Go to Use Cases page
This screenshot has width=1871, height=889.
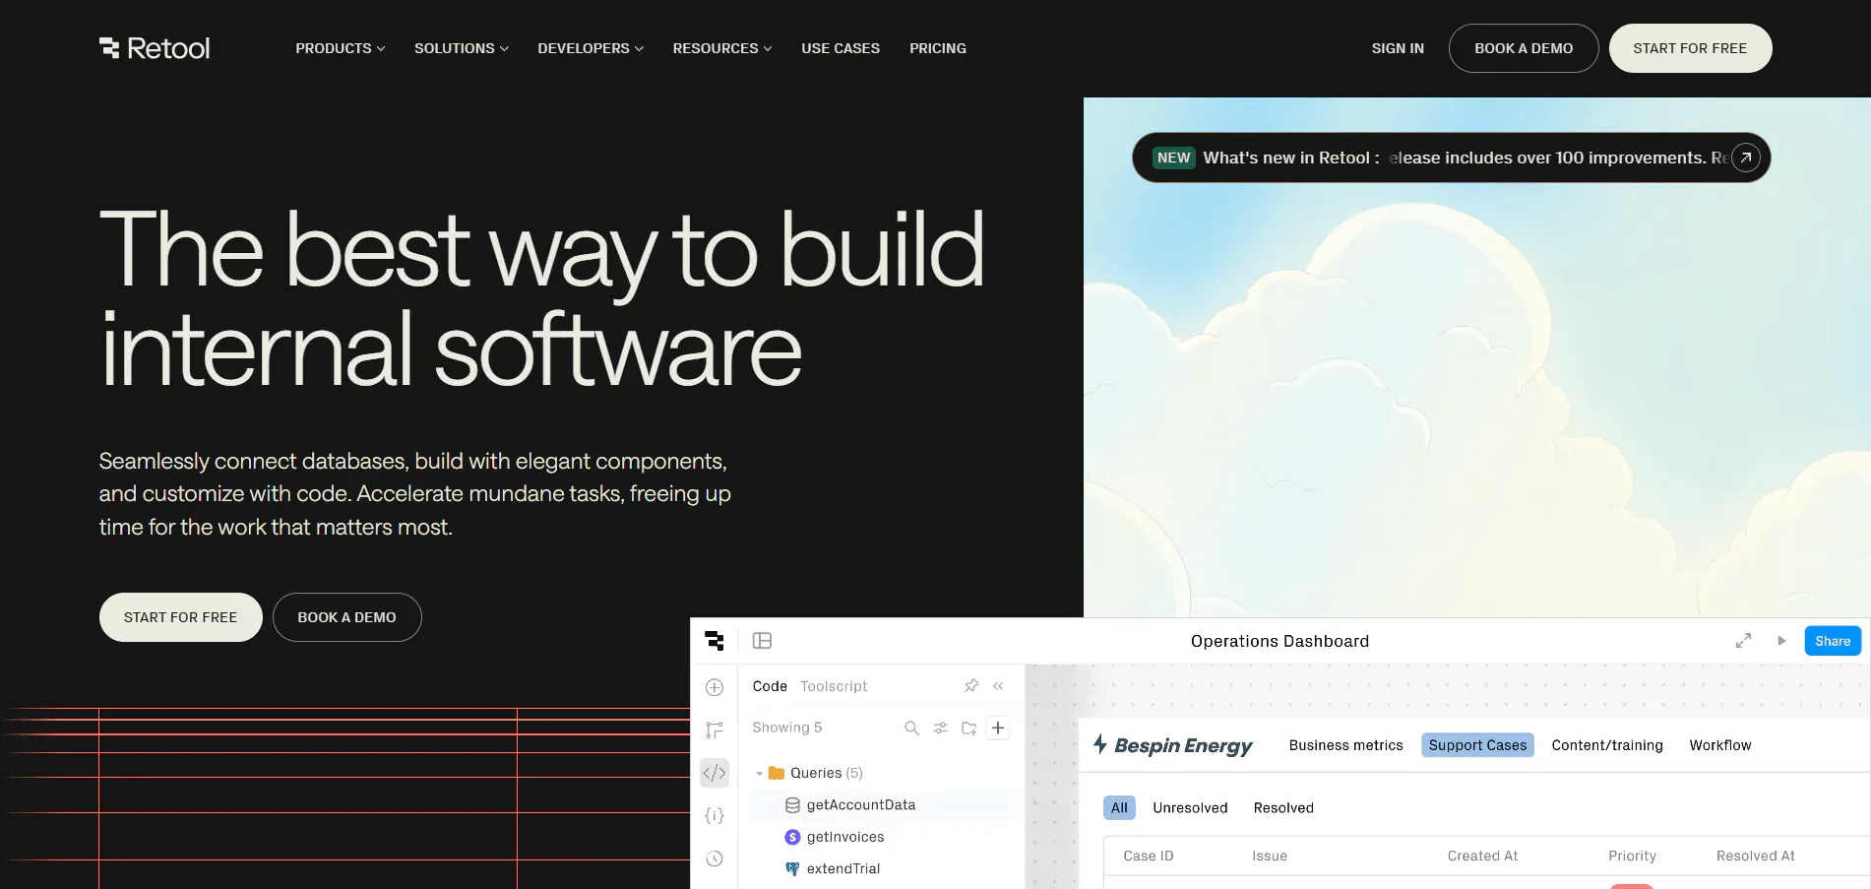point(841,48)
